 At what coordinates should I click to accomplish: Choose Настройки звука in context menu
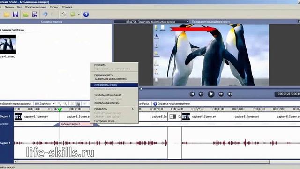114,121
